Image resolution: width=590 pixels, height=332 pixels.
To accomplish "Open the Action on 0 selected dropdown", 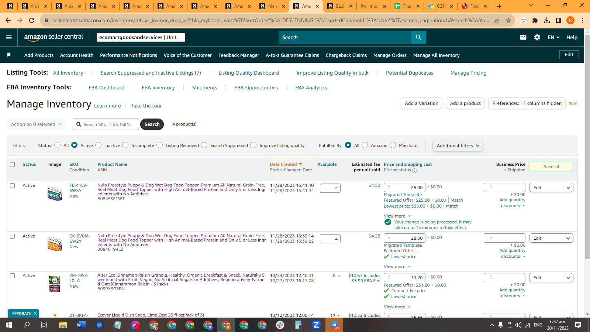I will click(x=36, y=124).
